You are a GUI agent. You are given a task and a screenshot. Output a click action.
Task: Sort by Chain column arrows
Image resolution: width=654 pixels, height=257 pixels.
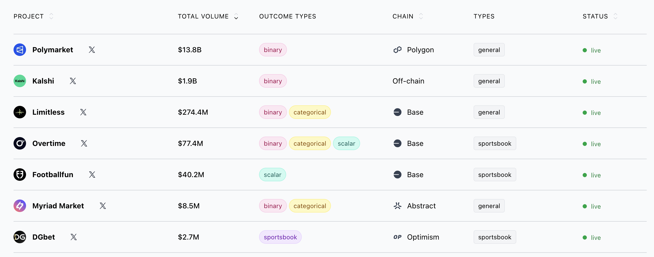coord(421,16)
